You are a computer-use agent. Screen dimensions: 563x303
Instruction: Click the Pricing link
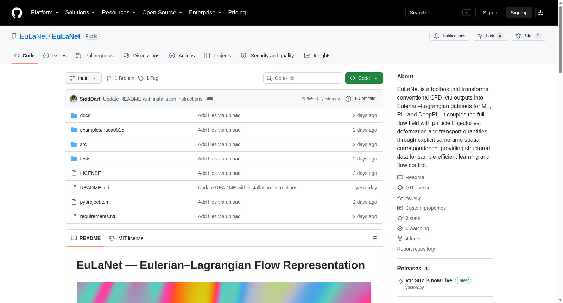point(237,13)
